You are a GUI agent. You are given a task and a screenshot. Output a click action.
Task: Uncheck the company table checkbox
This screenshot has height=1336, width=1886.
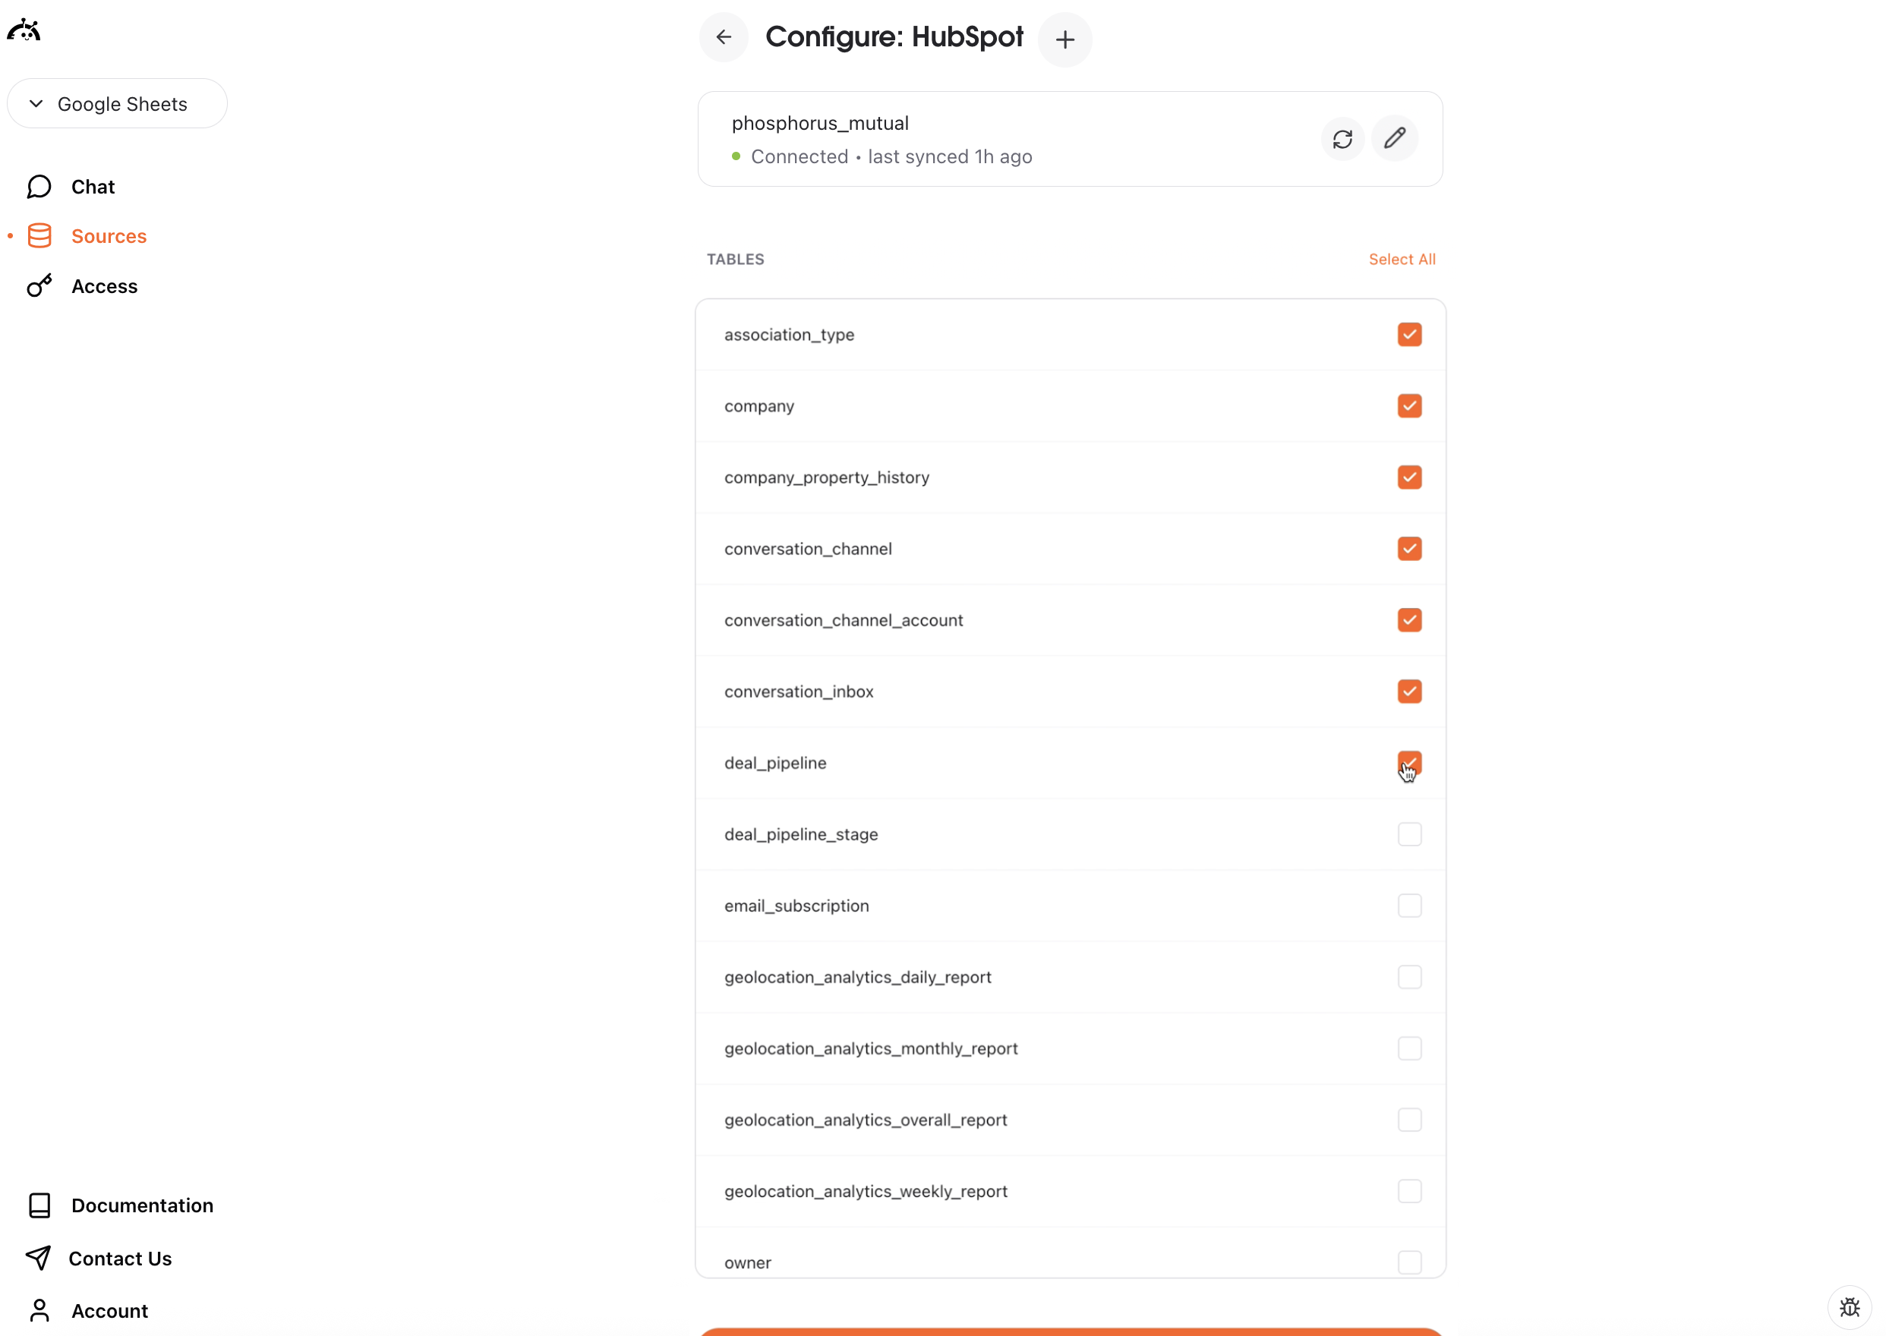(x=1408, y=405)
